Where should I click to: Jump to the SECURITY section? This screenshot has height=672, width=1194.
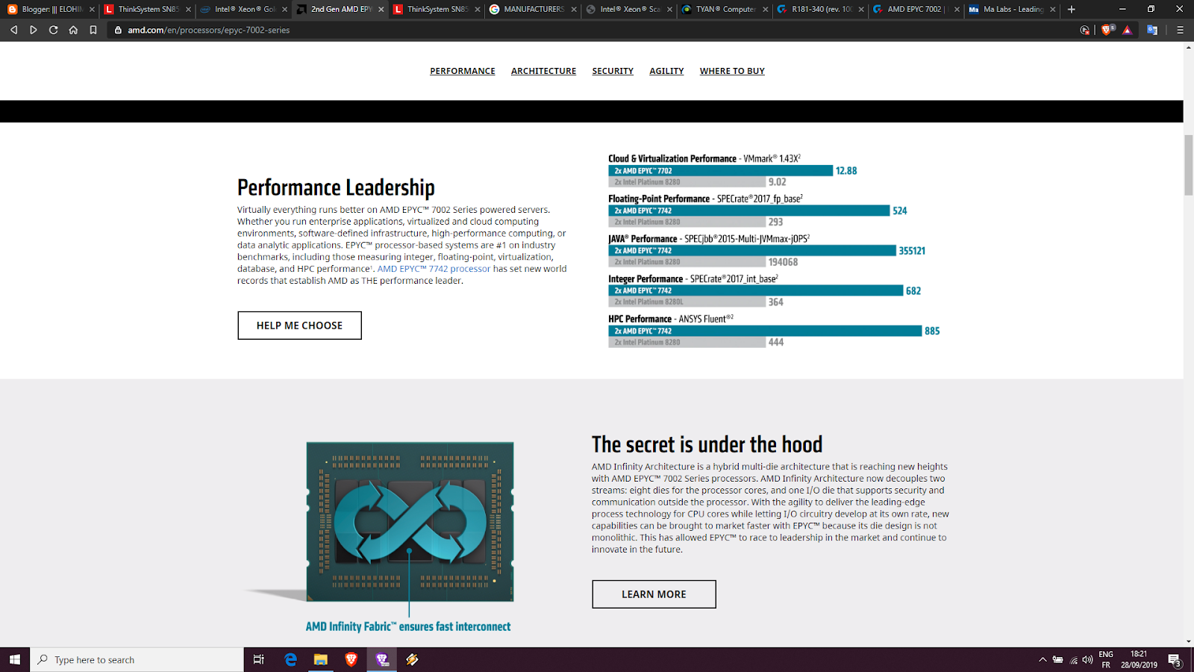613,71
